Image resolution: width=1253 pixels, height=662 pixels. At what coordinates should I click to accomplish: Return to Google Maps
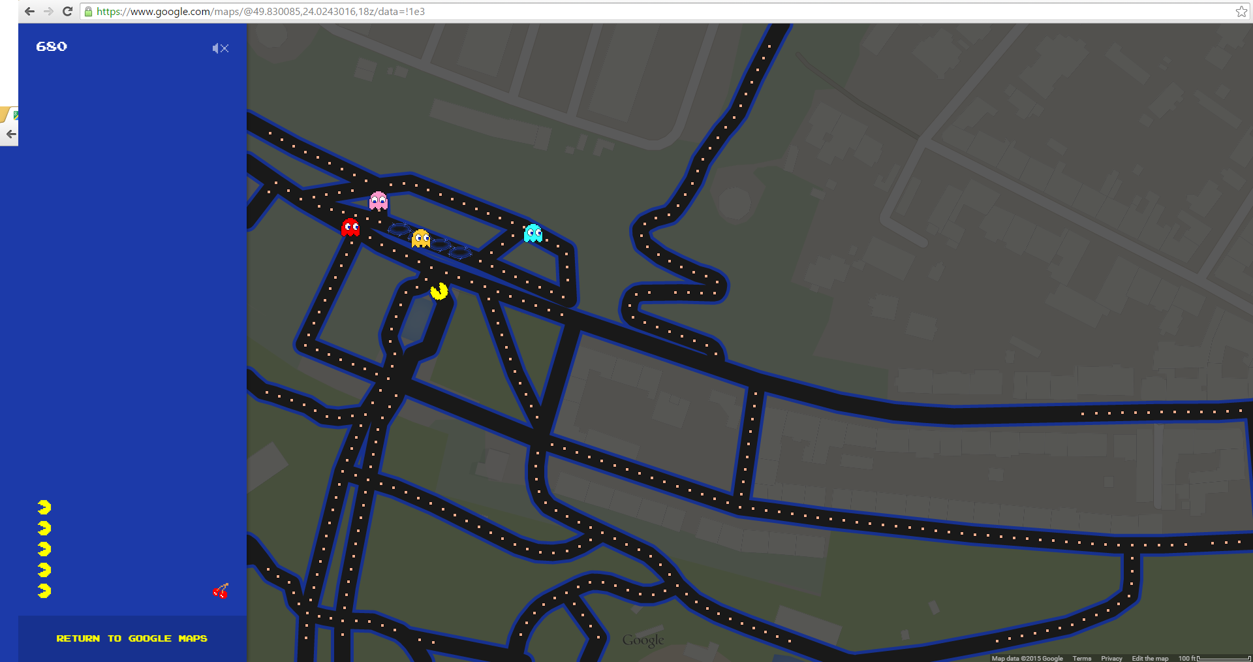click(x=132, y=638)
